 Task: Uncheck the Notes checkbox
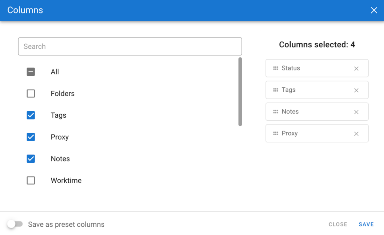click(x=31, y=159)
